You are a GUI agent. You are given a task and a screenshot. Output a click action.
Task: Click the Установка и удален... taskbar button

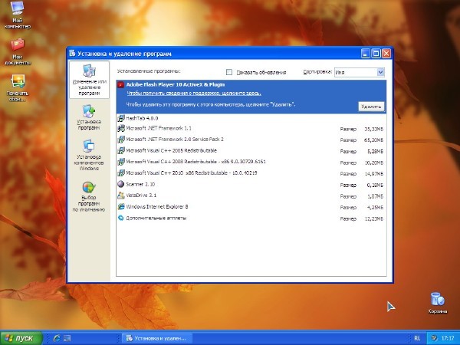tap(157, 338)
